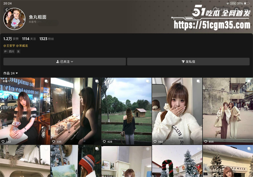Image resolution: width=253 pixels, height=177 pixels.
Task: Open the street post with 456 likes
Action: pos(228,111)
